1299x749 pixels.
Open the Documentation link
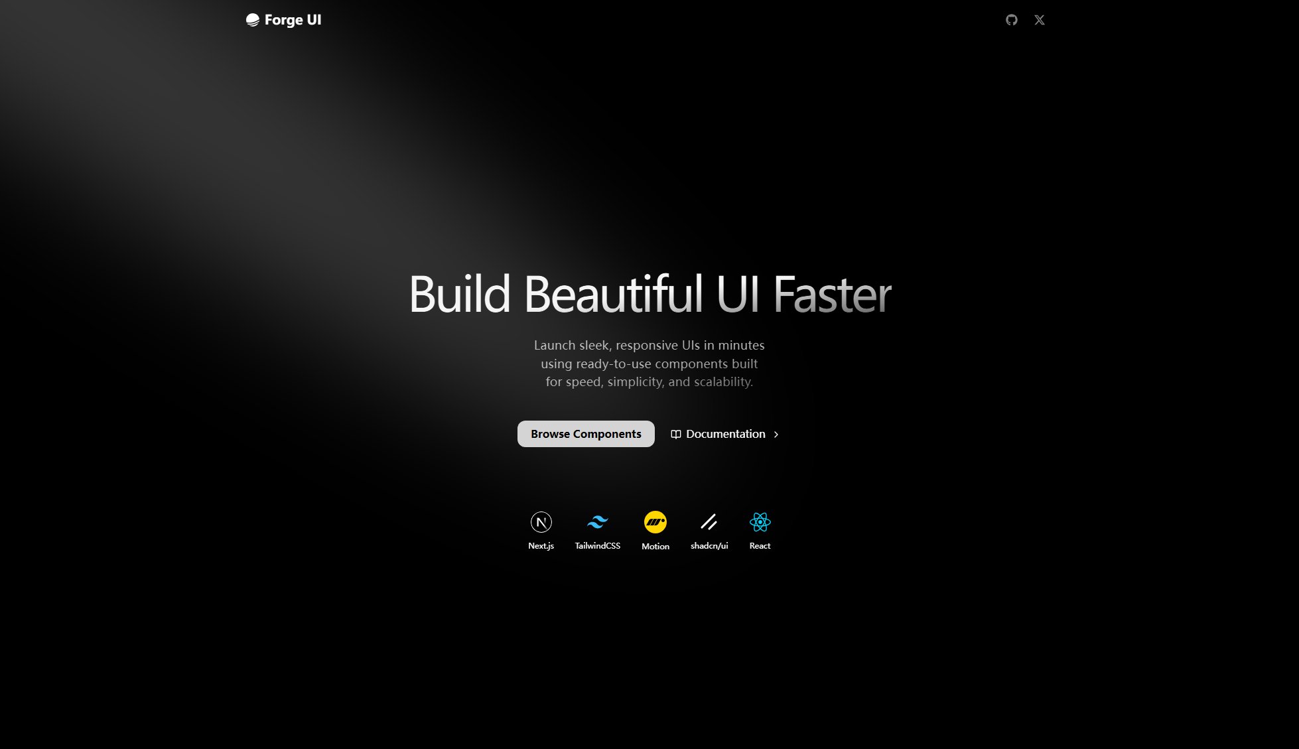[726, 434]
